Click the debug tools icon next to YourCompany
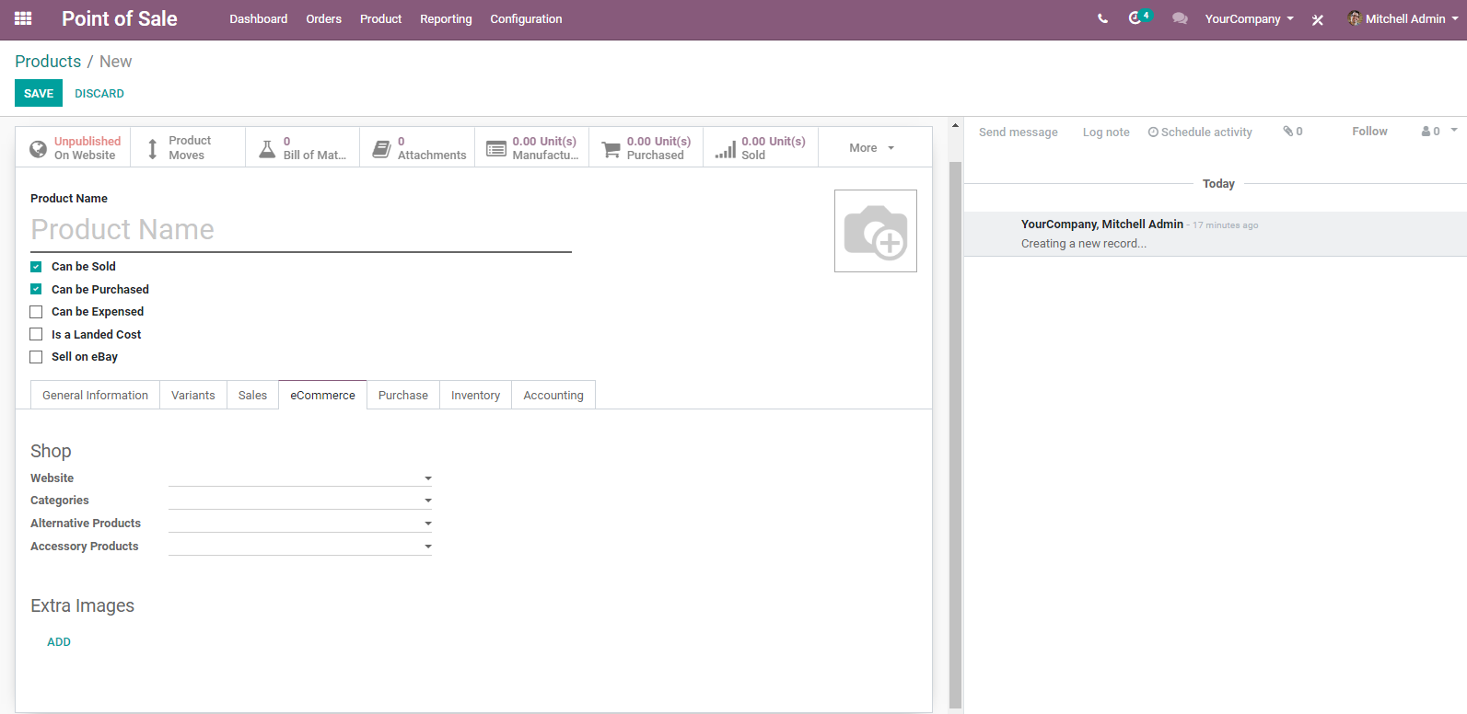 coord(1318,19)
